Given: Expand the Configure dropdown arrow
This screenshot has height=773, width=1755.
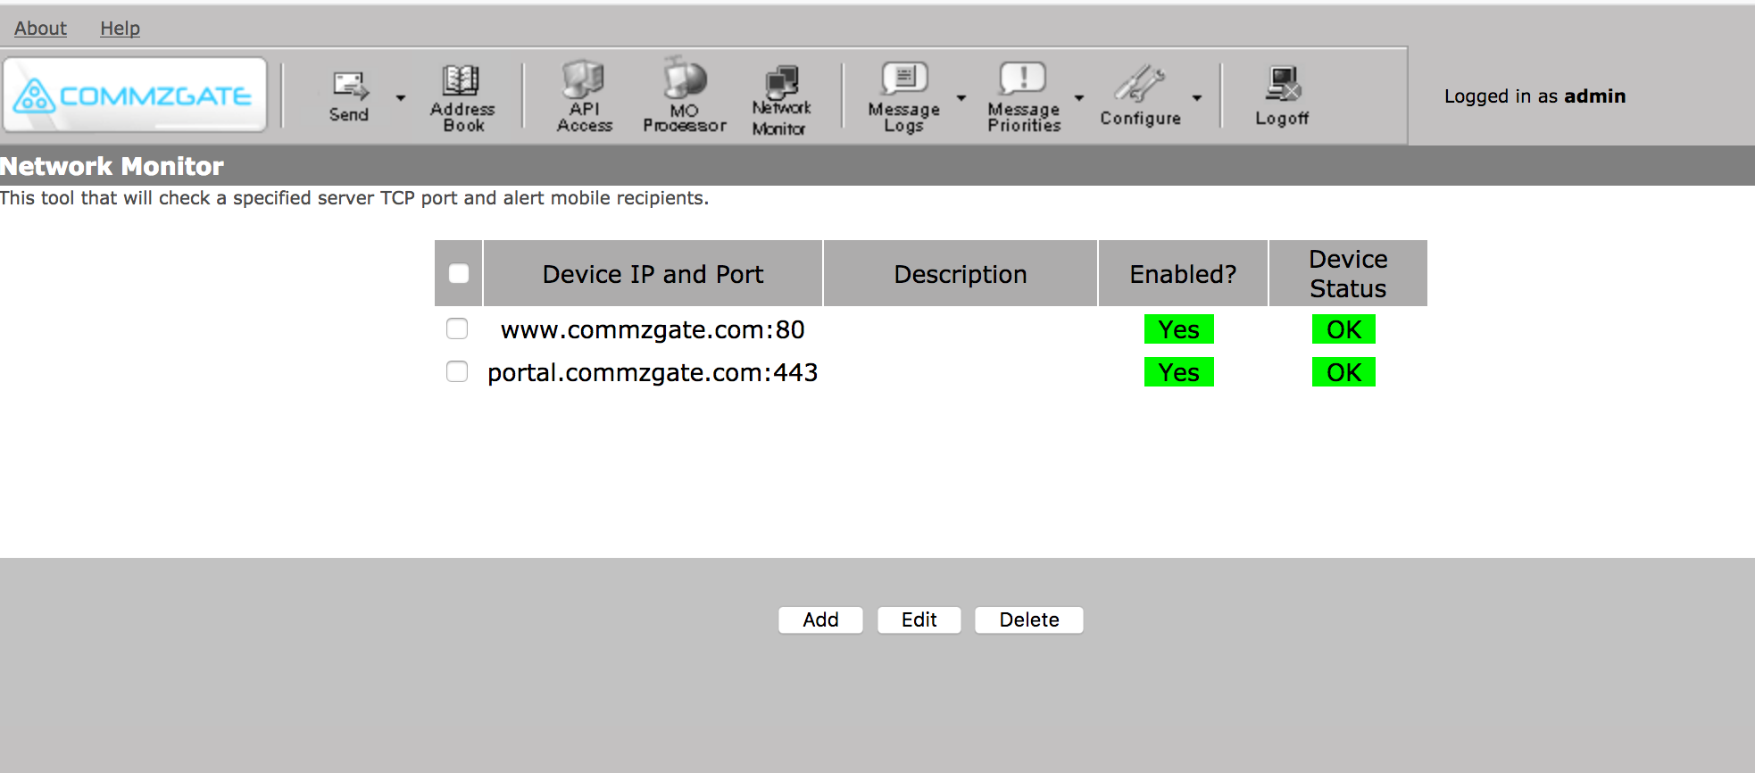Looking at the screenshot, I should click(1197, 97).
